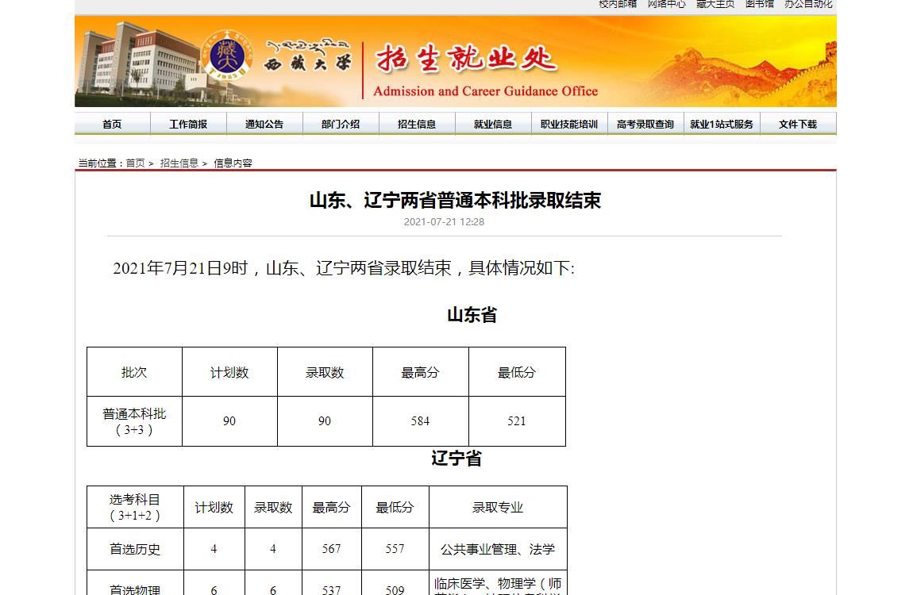Image resolution: width=913 pixels, height=595 pixels.
Task: Click the 567 score cell
Action: [x=331, y=549]
